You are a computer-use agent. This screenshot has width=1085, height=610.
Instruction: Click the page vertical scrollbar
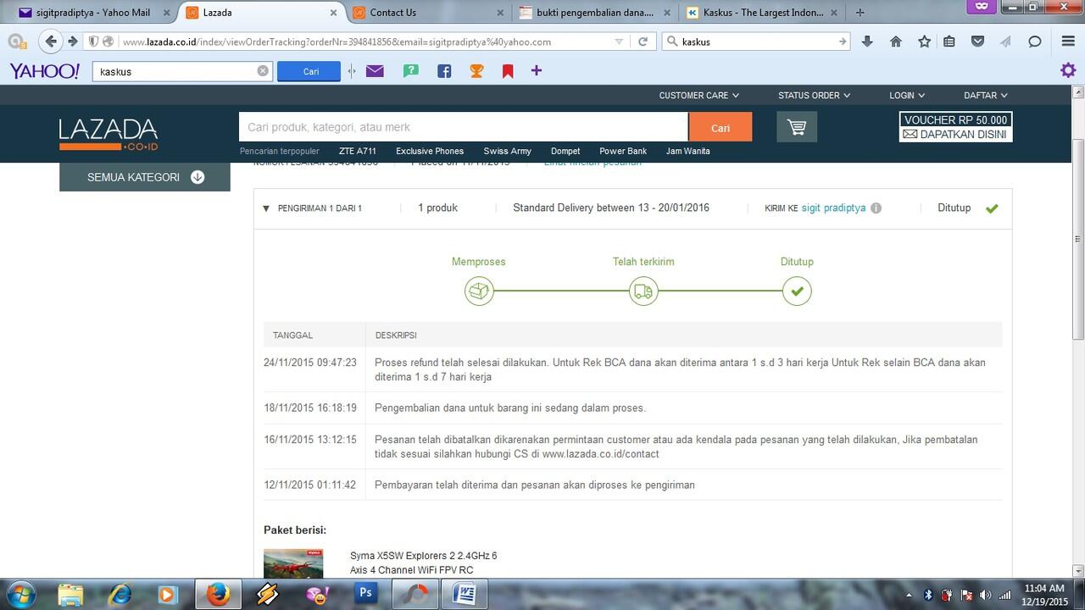(1078, 240)
